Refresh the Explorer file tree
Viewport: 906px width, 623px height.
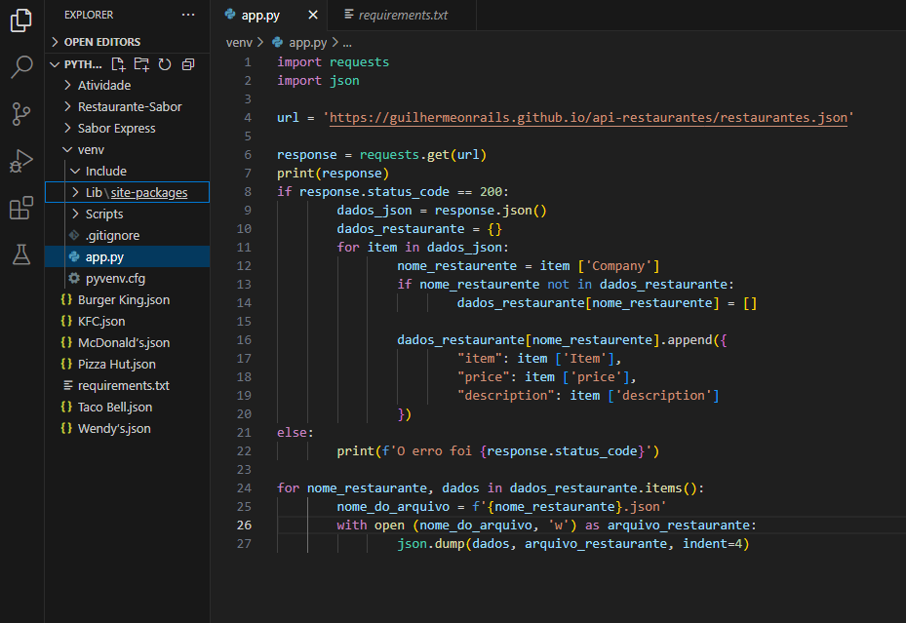pyautogui.click(x=165, y=64)
